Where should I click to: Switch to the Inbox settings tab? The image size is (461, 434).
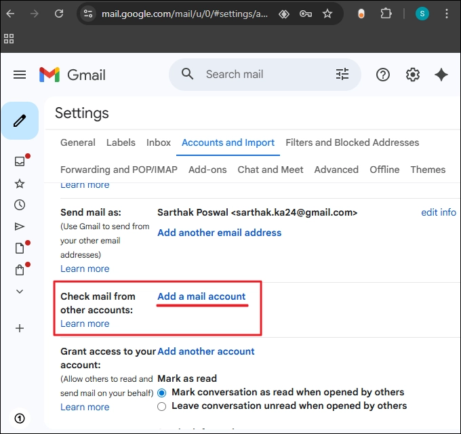click(159, 142)
